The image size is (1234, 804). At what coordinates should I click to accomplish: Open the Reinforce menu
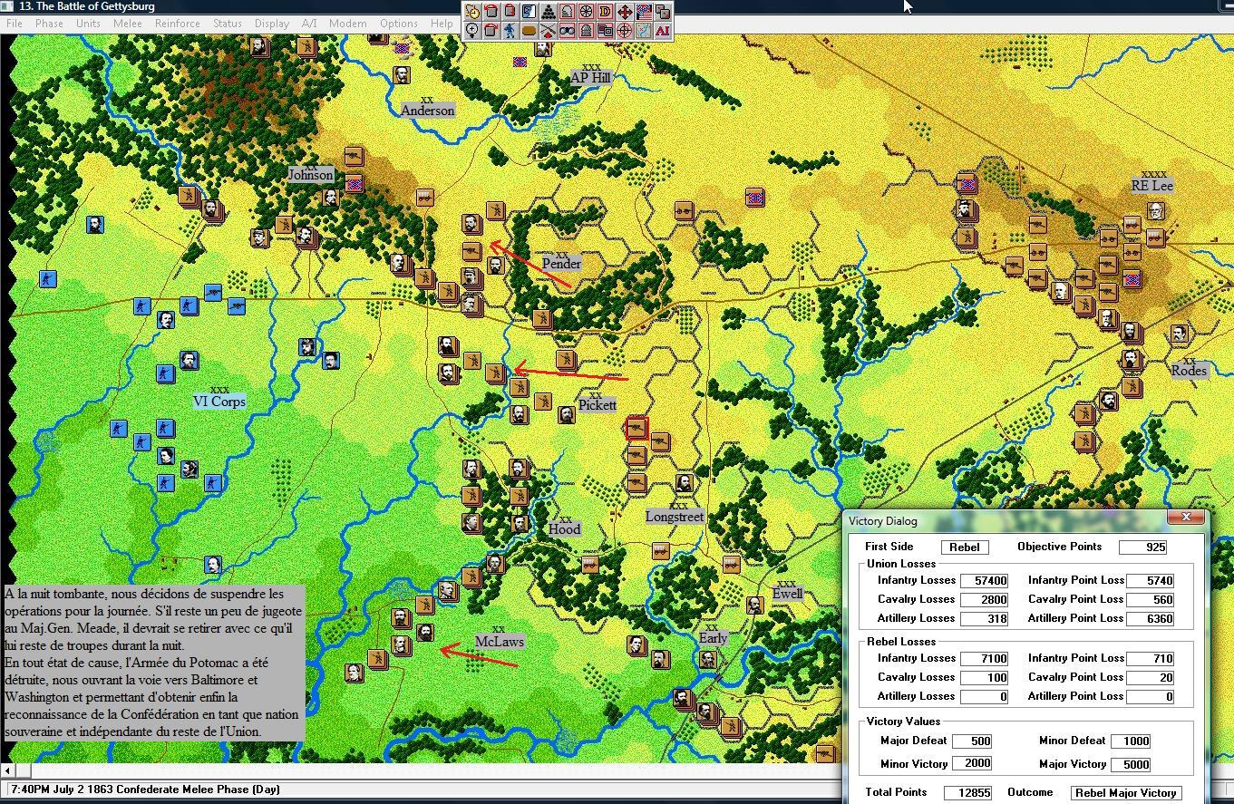tap(178, 24)
